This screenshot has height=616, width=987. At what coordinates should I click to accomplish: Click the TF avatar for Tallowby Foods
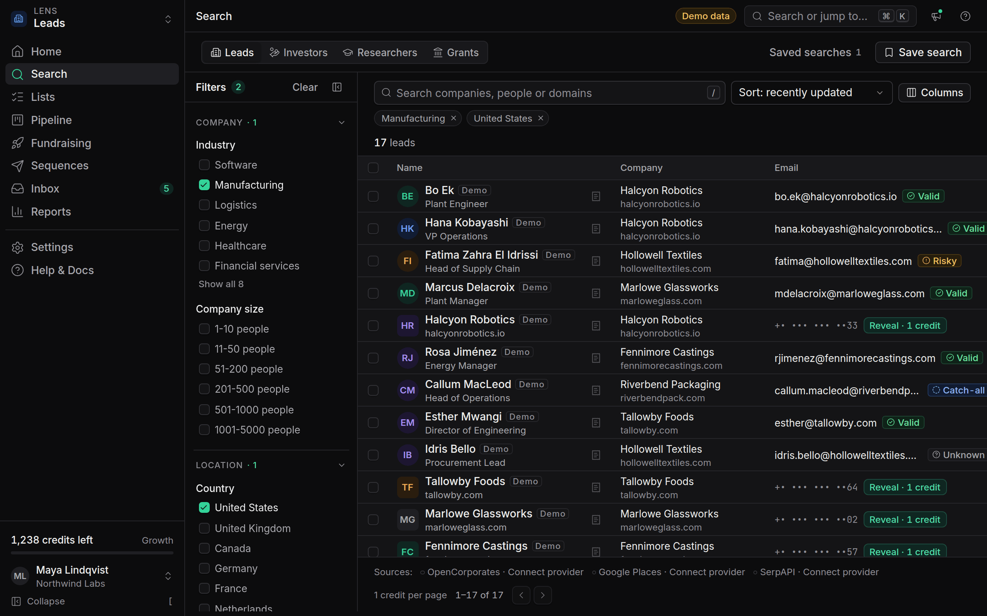point(408,487)
